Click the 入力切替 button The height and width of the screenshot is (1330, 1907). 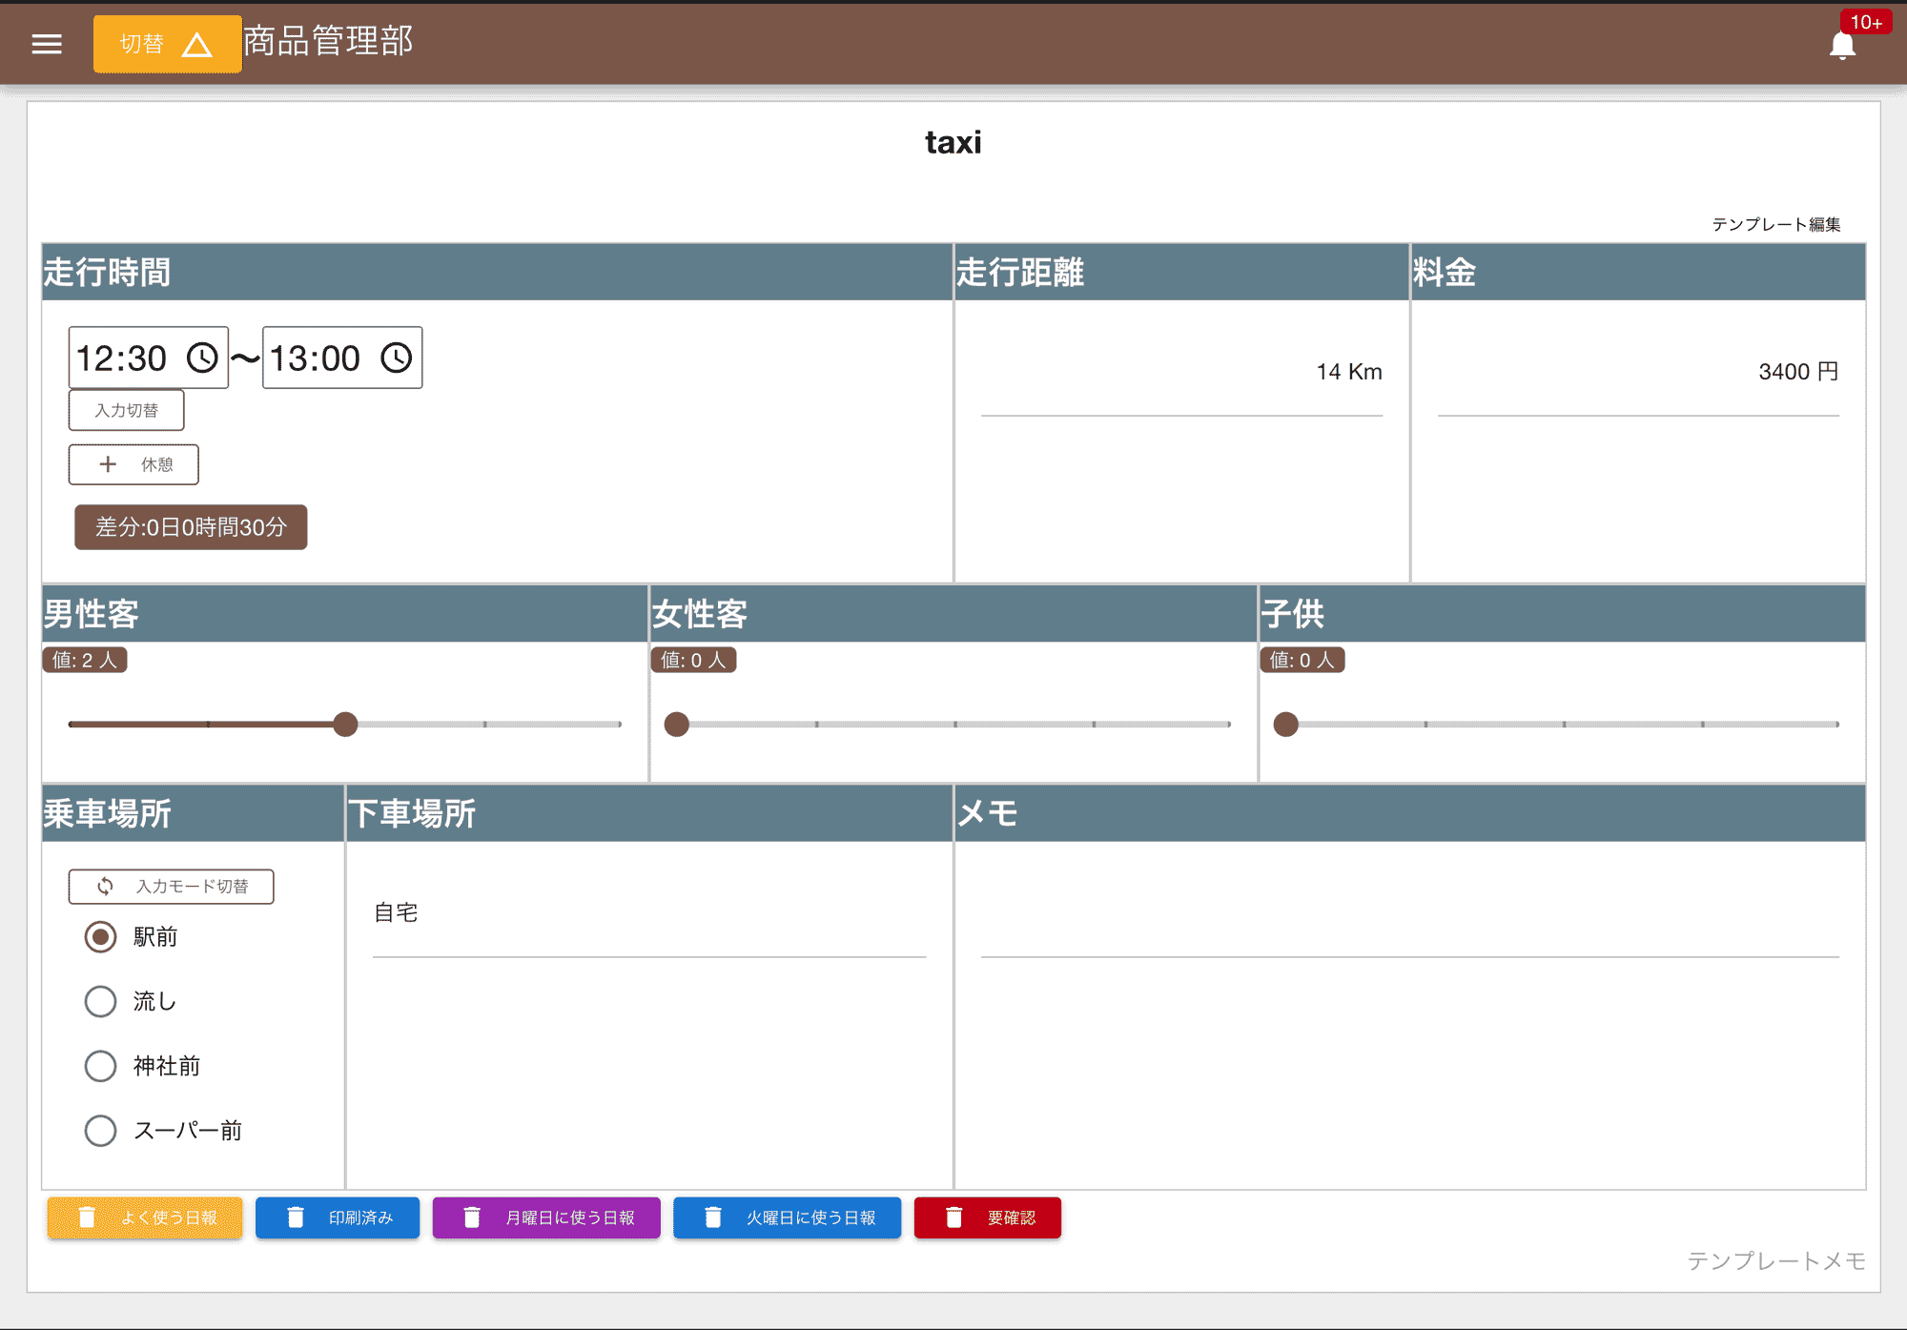pyautogui.click(x=125, y=410)
